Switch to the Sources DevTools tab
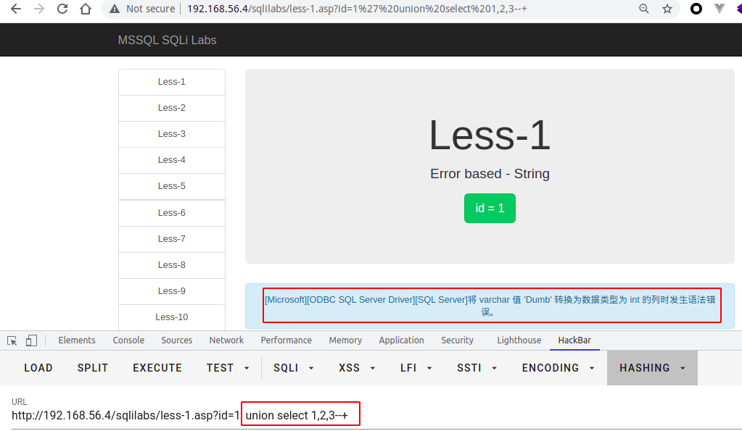This screenshot has height=431, width=742. point(176,340)
